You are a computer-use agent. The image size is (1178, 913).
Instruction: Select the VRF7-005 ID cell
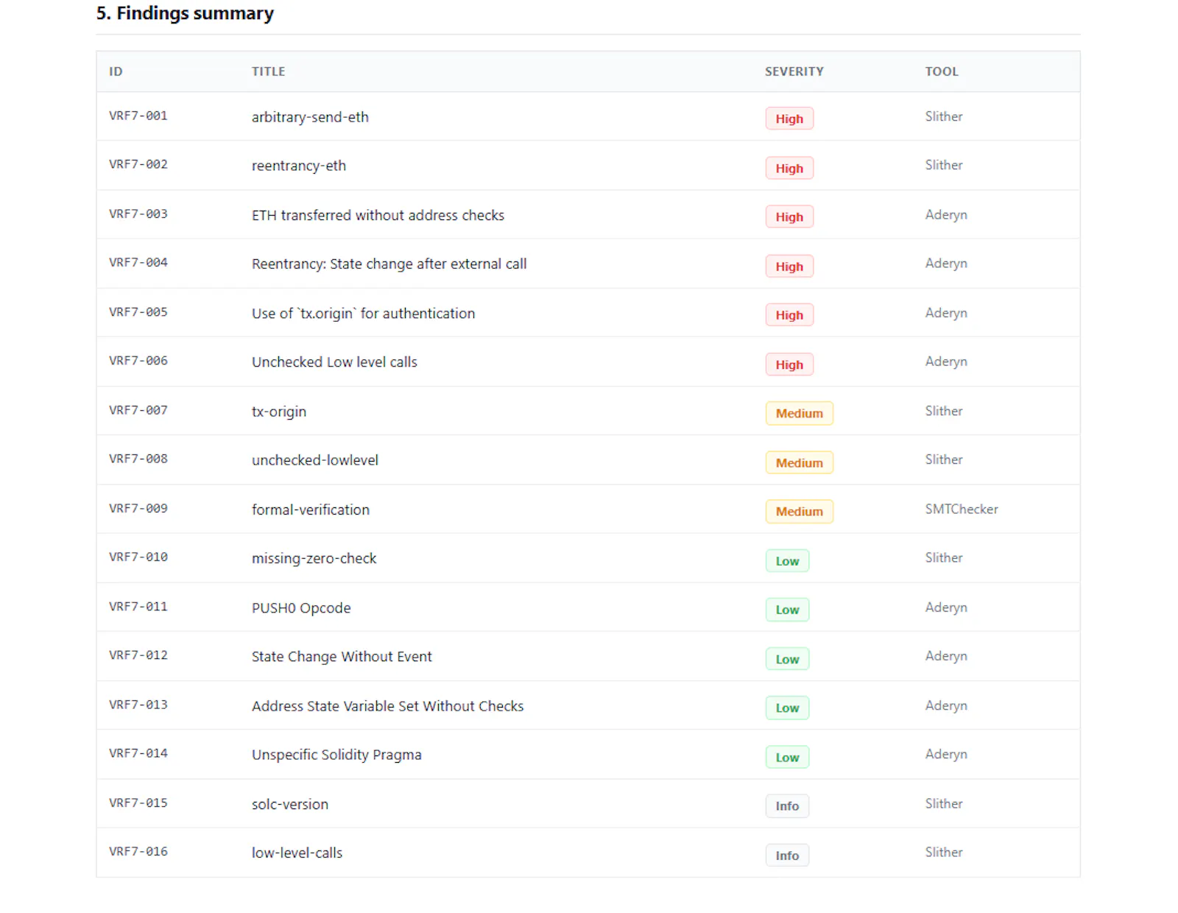[138, 311]
